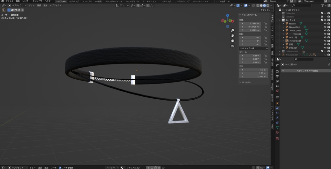Open the Tool settings properties tab

coord(277,65)
